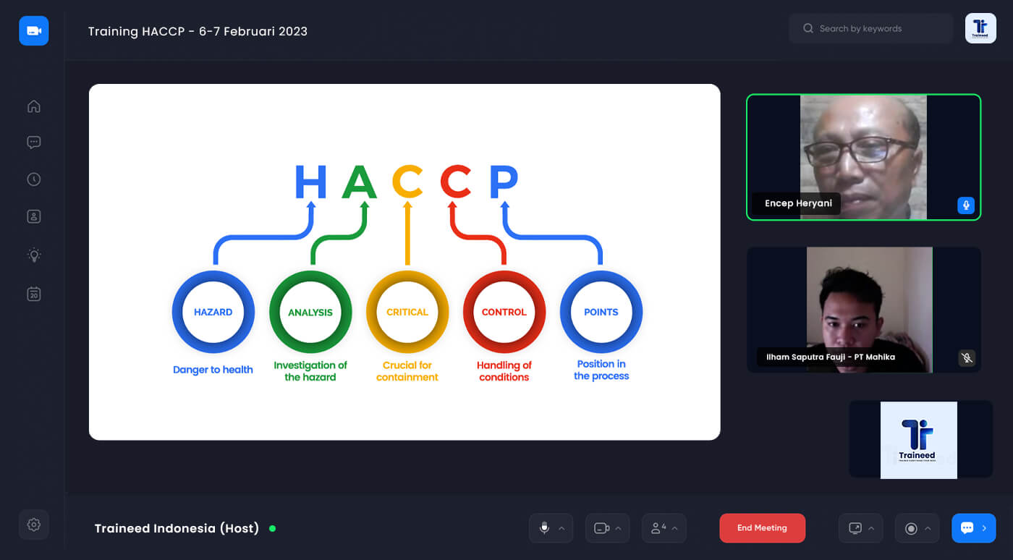
Task: Expand screen share options chevron
Action: [x=871, y=528]
